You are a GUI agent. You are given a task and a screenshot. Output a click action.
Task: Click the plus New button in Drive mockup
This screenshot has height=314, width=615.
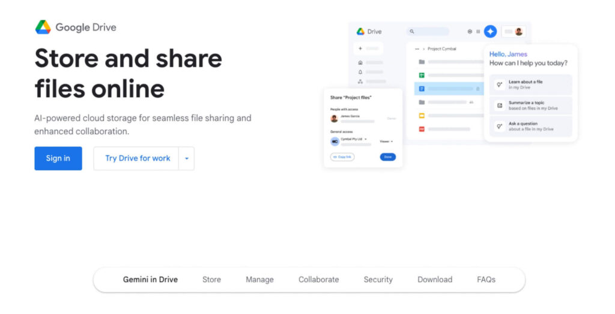point(368,49)
